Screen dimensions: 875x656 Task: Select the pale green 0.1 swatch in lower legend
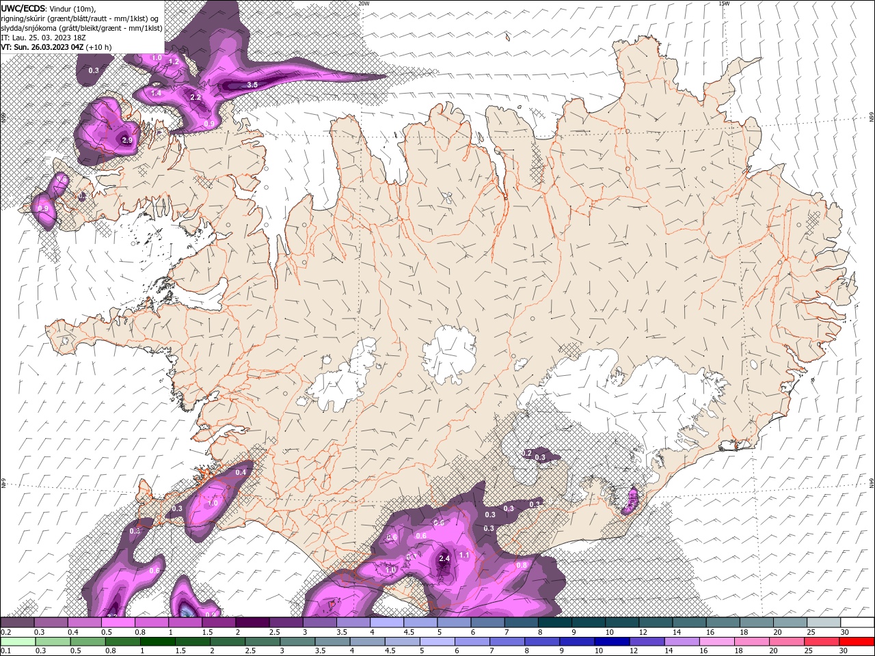pyautogui.click(x=18, y=642)
